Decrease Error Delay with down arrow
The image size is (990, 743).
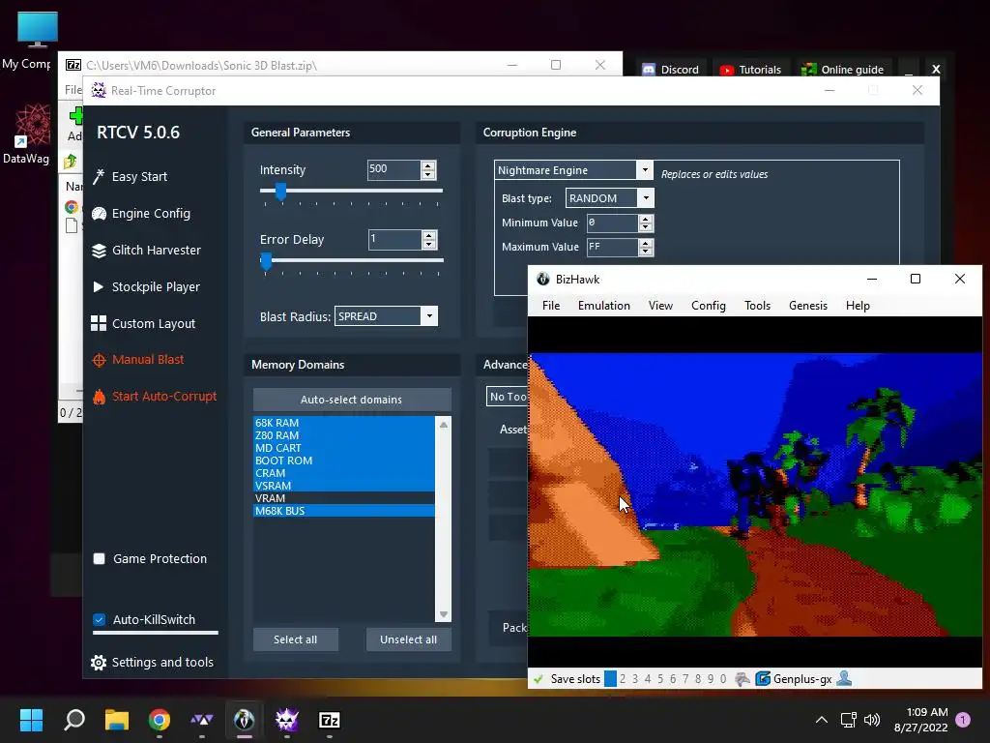429,244
